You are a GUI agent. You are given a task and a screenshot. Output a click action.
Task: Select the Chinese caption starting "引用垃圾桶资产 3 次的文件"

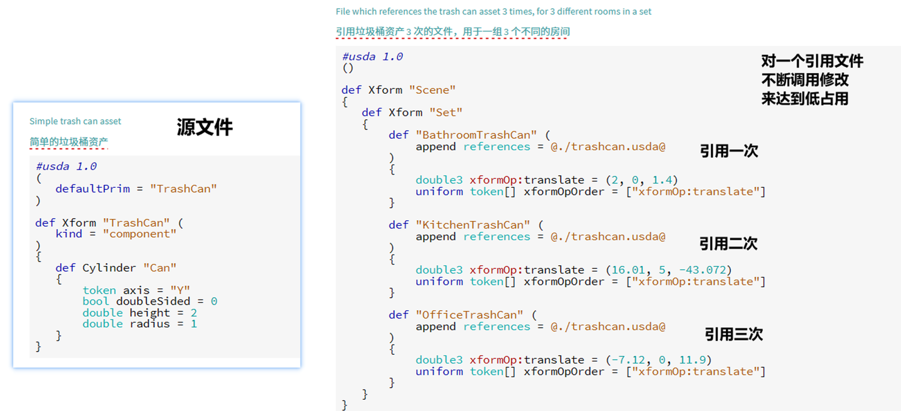[x=452, y=31]
